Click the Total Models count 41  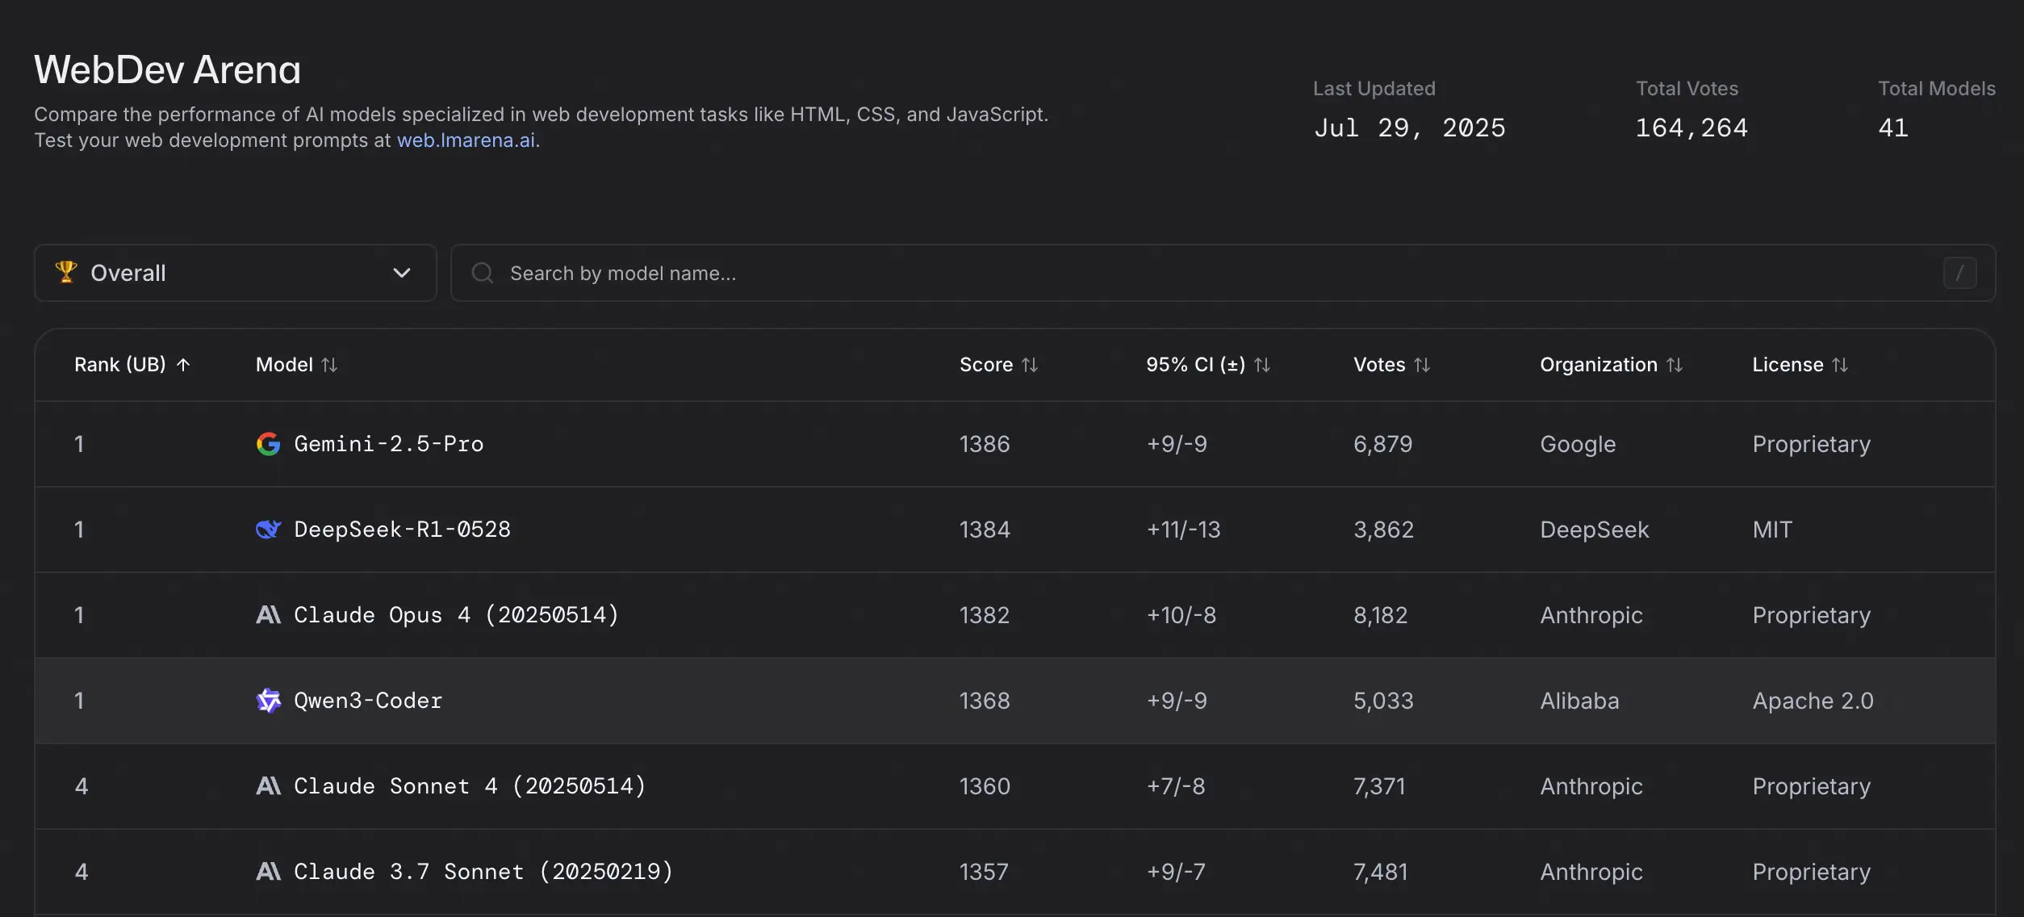pyautogui.click(x=1893, y=128)
